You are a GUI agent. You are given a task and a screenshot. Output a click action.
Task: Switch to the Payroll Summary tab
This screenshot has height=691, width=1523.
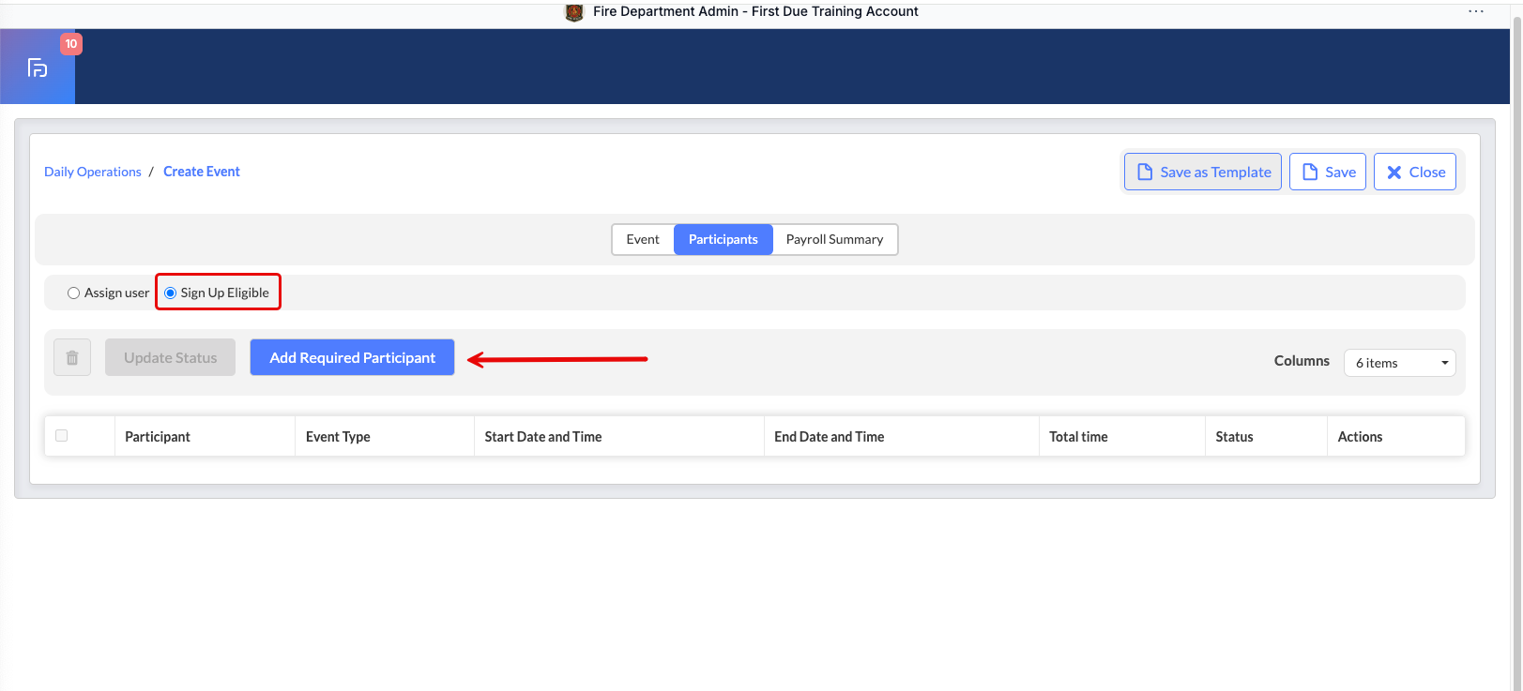834,239
